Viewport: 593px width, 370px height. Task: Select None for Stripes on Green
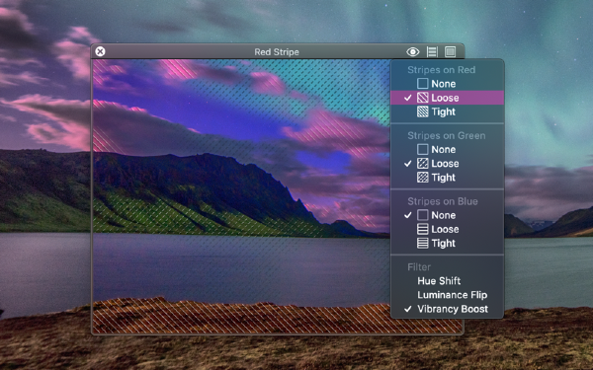[x=448, y=150]
